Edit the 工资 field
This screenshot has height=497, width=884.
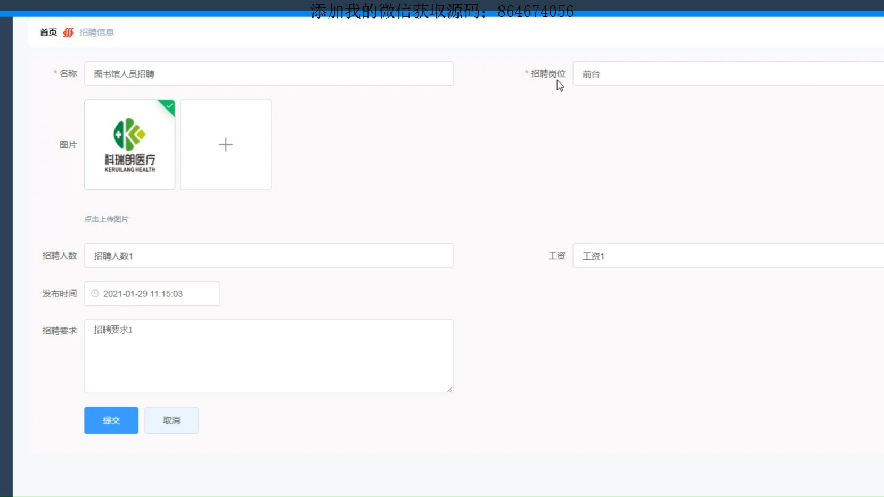pos(728,256)
